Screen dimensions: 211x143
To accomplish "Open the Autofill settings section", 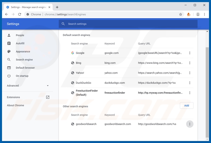I will tap(20, 43).
